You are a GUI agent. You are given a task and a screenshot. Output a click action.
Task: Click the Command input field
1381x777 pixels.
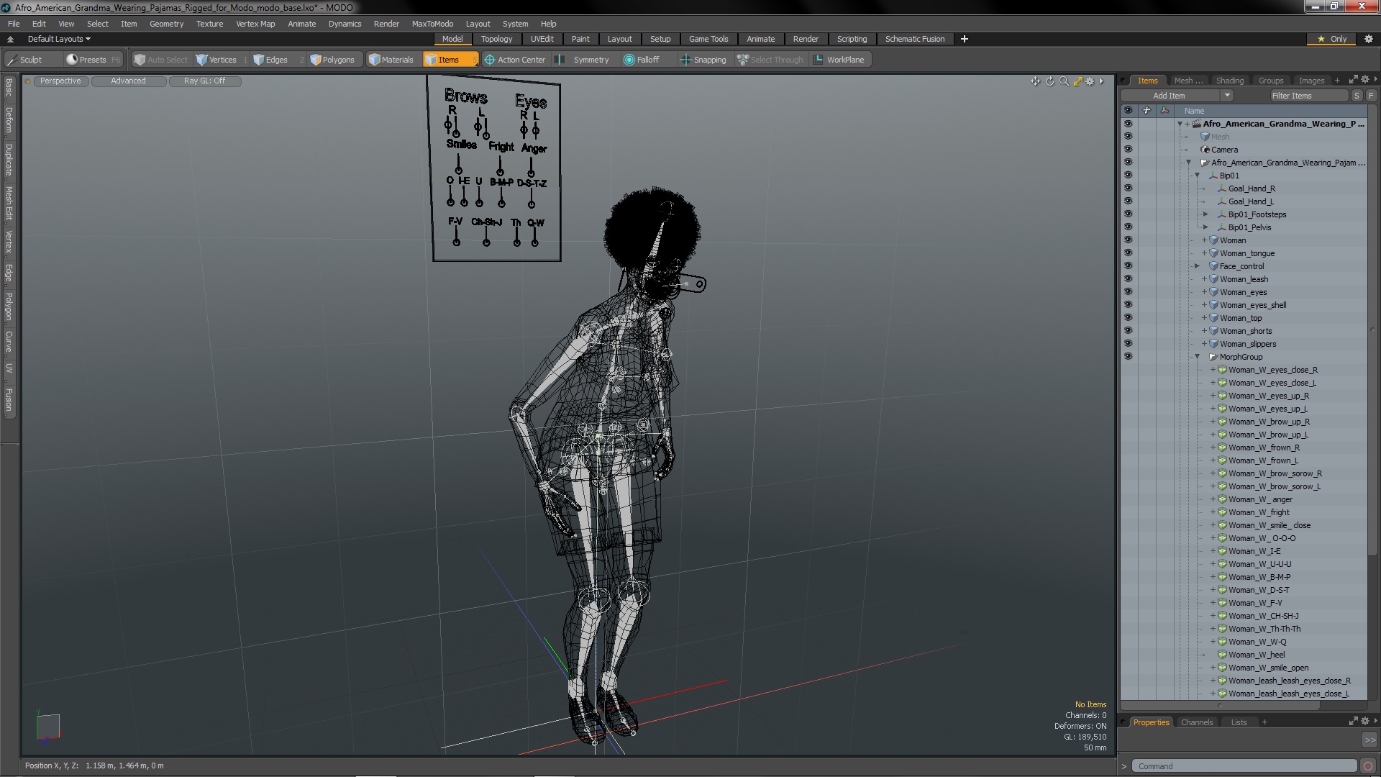coord(1244,766)
